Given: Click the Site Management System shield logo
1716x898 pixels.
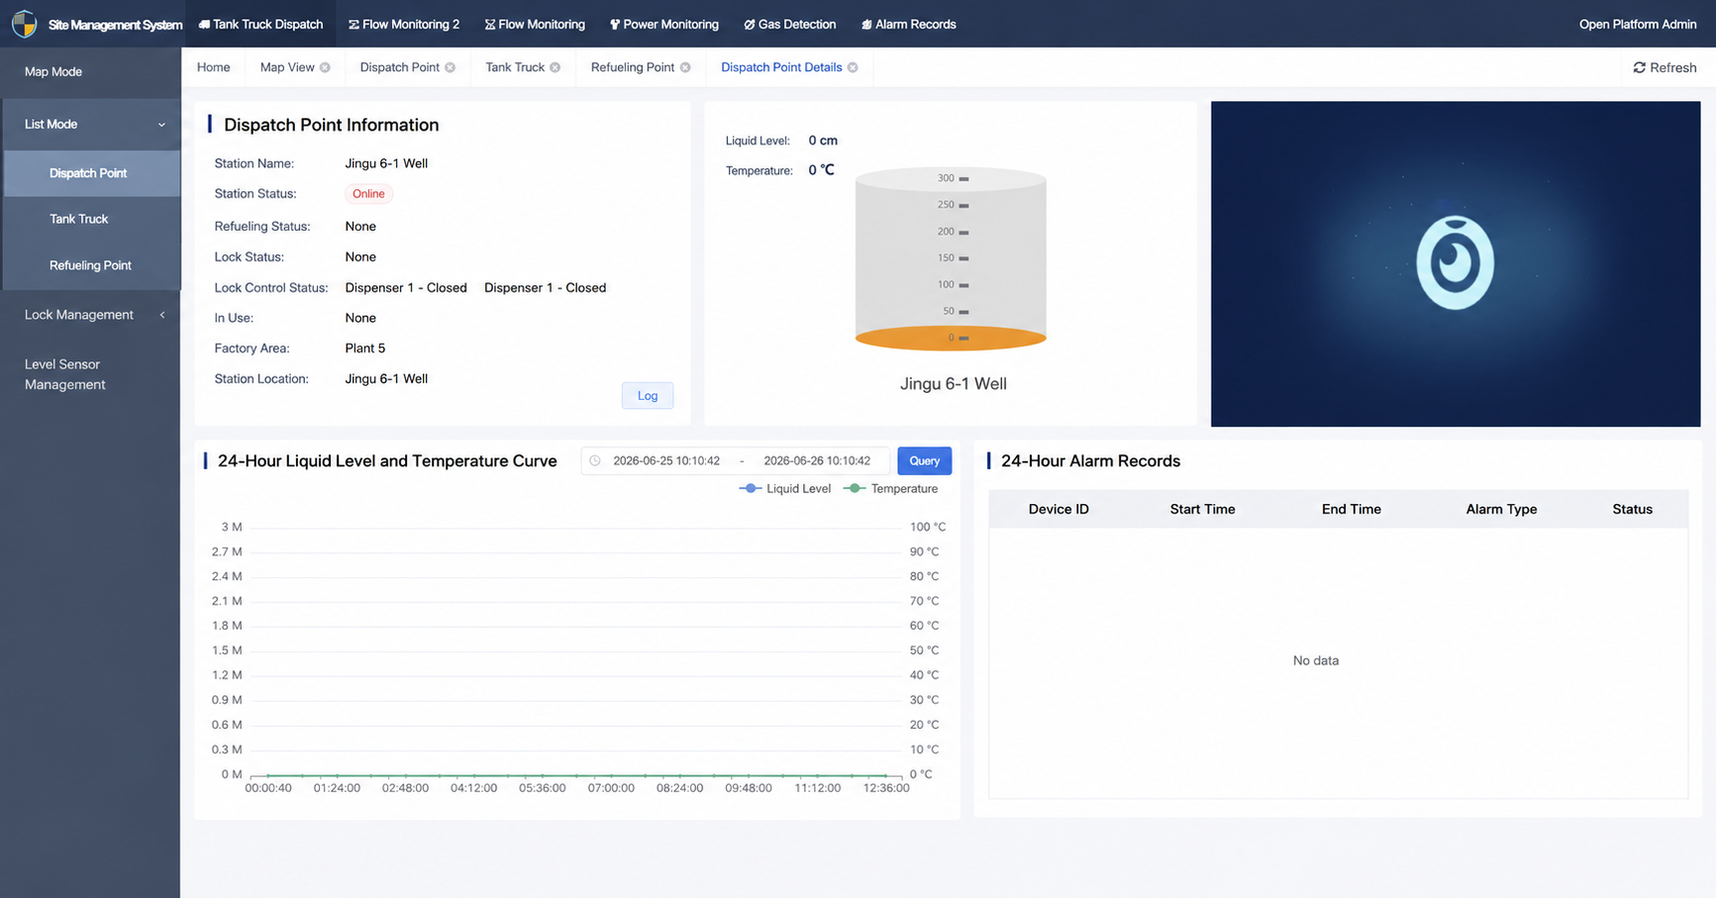Looking at the screenshot, I should (24, 24).
